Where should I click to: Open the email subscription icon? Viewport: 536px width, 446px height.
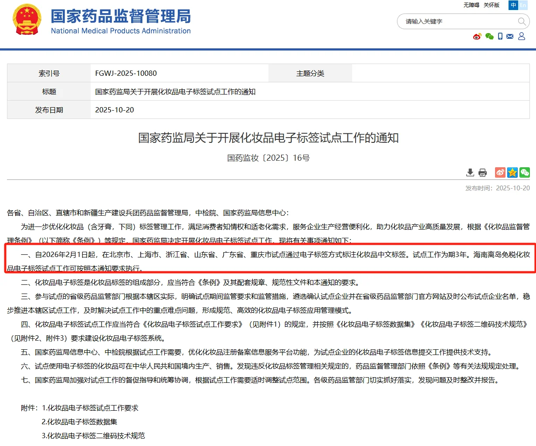click(510, 37)
